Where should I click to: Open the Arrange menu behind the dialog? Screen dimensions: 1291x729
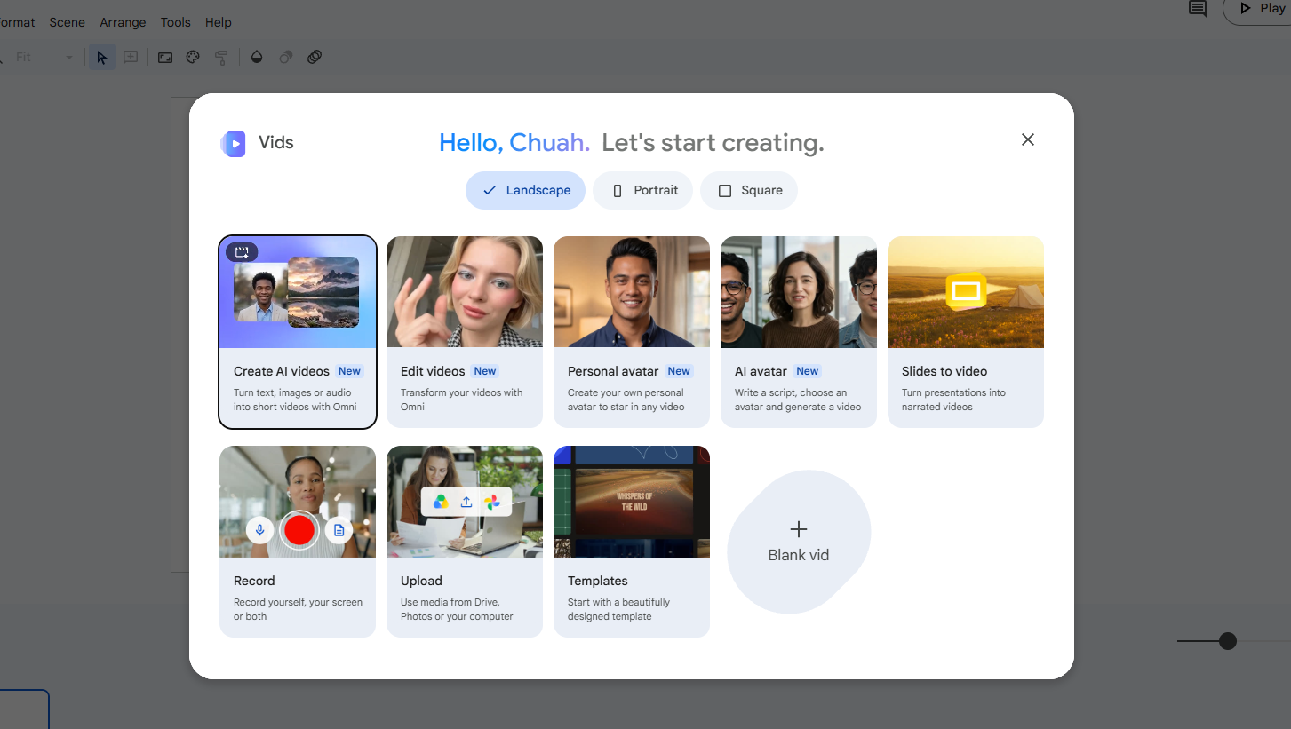point(124,22)
